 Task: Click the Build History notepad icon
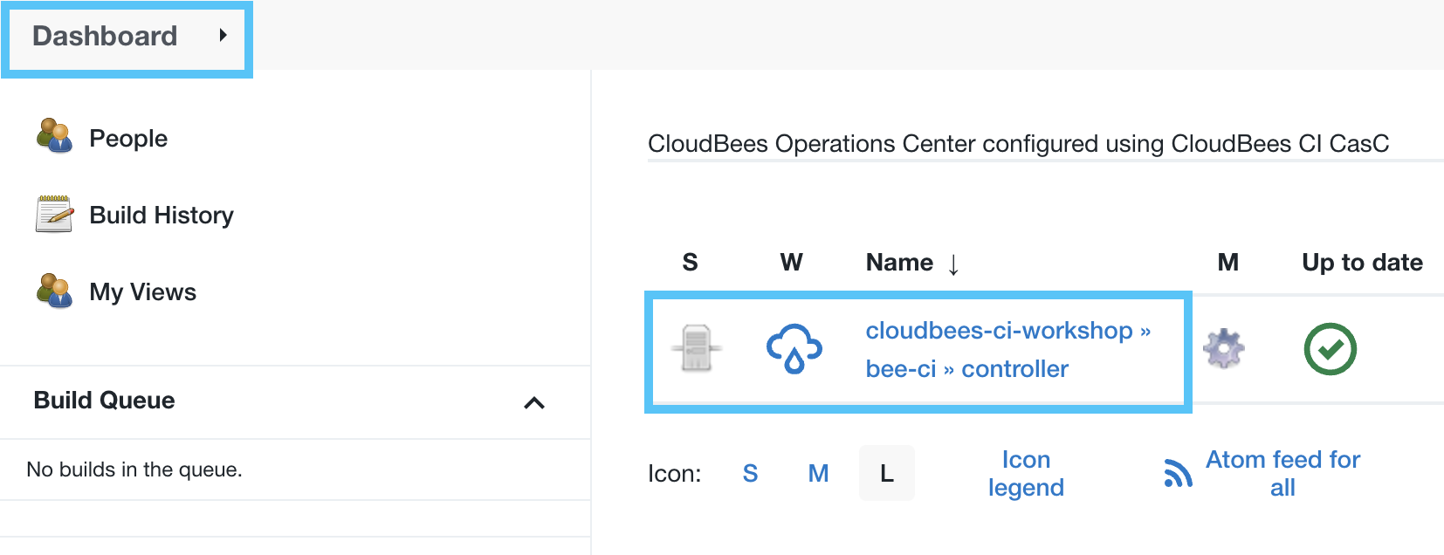coord(54,214)
